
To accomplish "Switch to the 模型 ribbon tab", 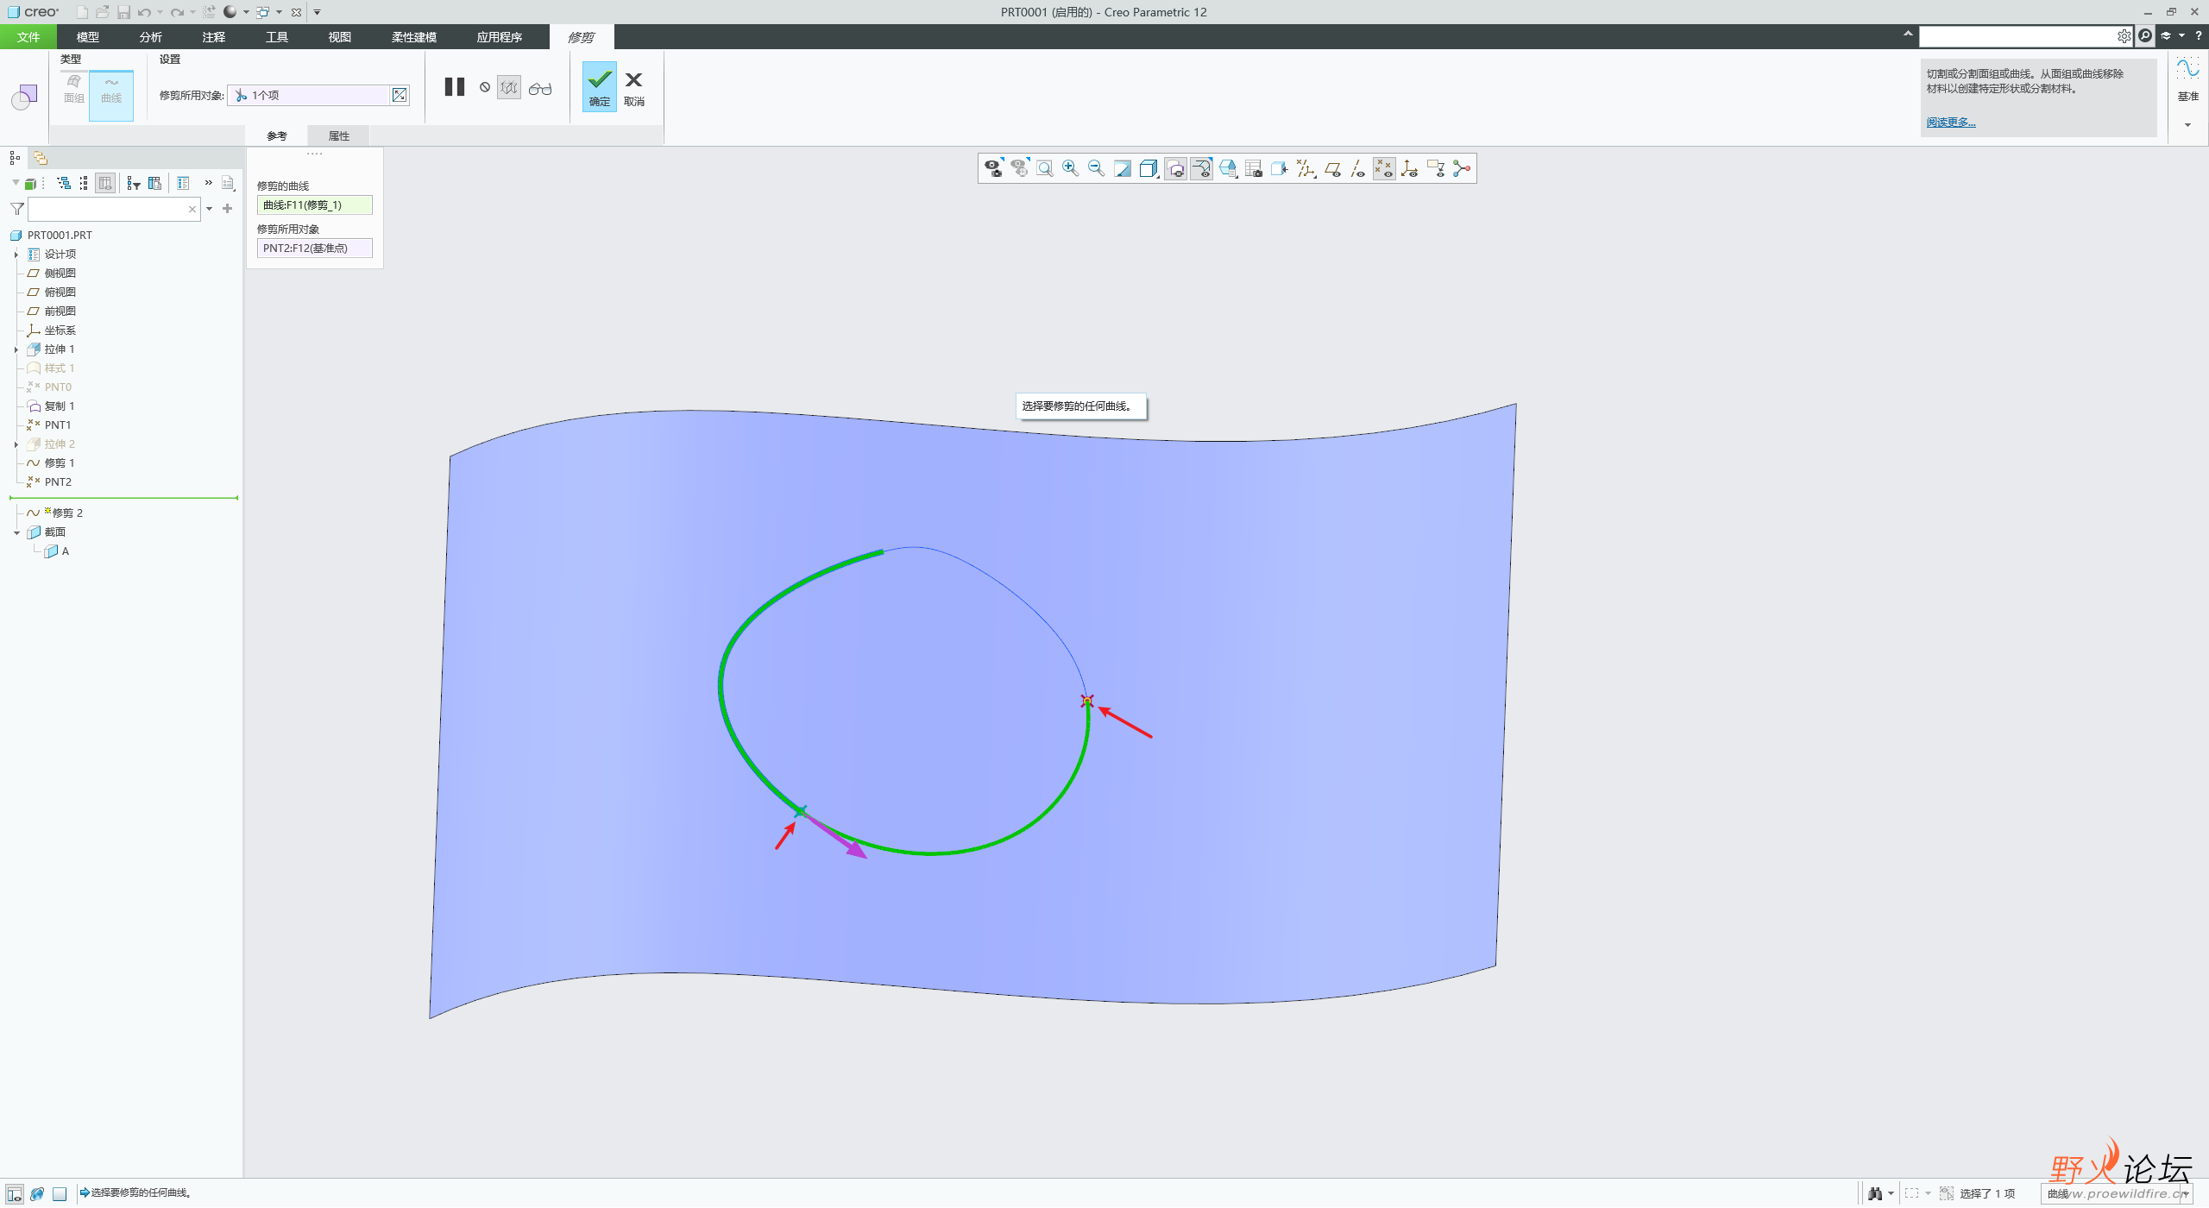I will click(x=87, y=37).
